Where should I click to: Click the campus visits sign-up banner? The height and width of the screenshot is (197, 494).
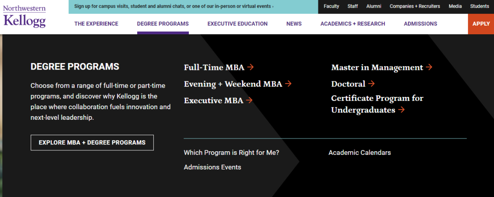(174, 6)
